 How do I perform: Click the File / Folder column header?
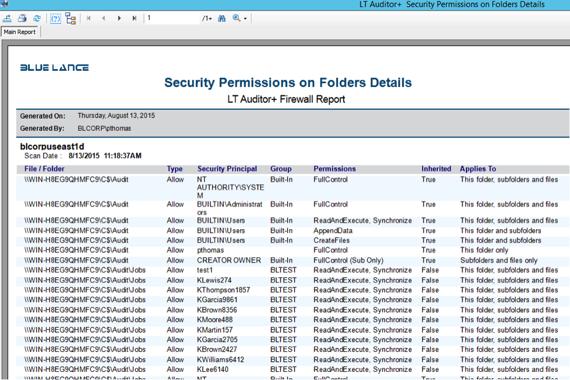tap(44, 169)
